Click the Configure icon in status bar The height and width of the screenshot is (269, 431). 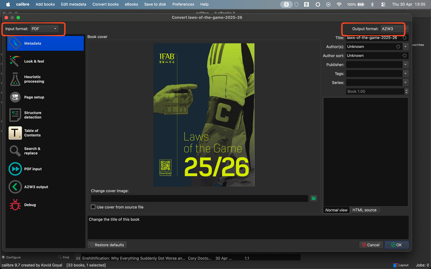3,257
